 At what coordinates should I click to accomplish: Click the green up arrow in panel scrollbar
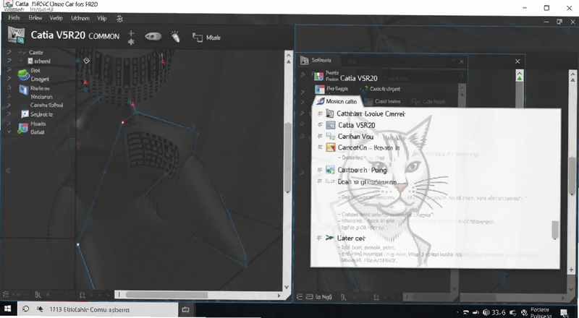click(x=520, y=77)
